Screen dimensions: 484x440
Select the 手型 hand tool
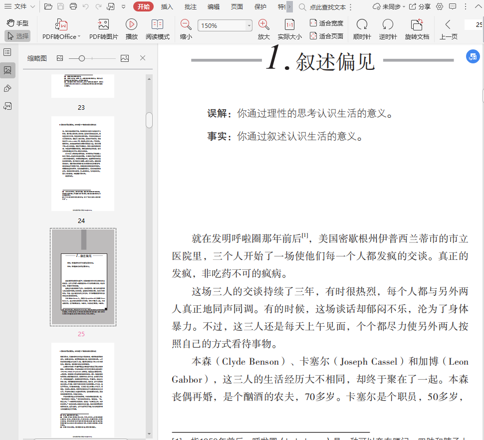pyautogui.click(x=17, y=23)
